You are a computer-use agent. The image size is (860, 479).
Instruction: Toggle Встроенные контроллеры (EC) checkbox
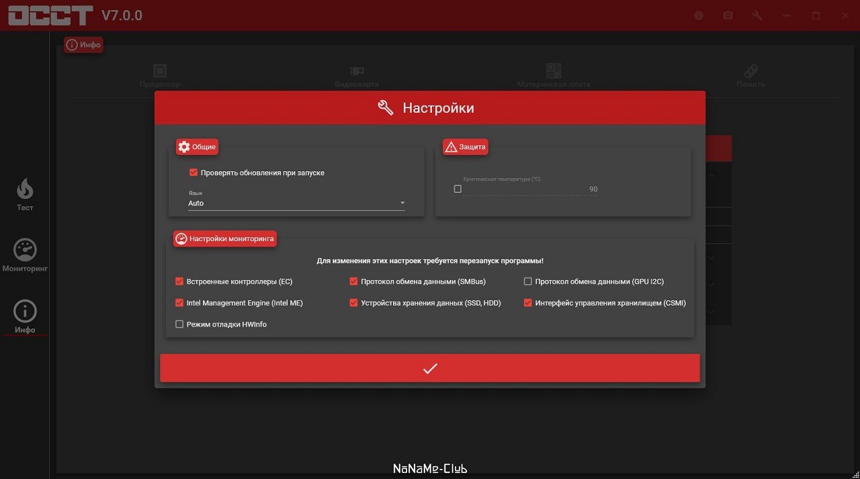coord(179,281)
